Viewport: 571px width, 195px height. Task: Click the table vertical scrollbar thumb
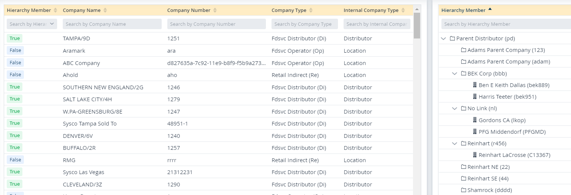click(x=417, y=25)
